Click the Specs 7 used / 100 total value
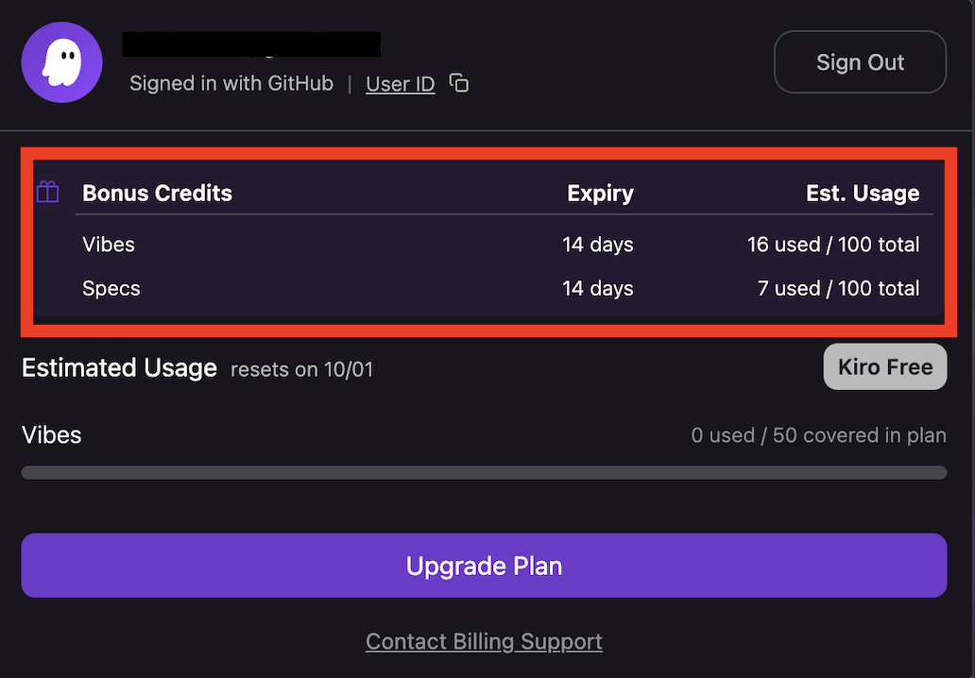Image resolution: width=975 pixels, height=678 pixels. (x=838, y=288)
